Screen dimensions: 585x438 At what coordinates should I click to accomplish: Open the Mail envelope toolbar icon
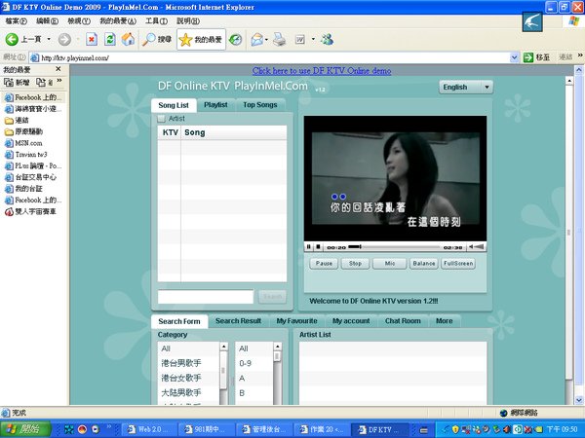[x=257, y=39]
